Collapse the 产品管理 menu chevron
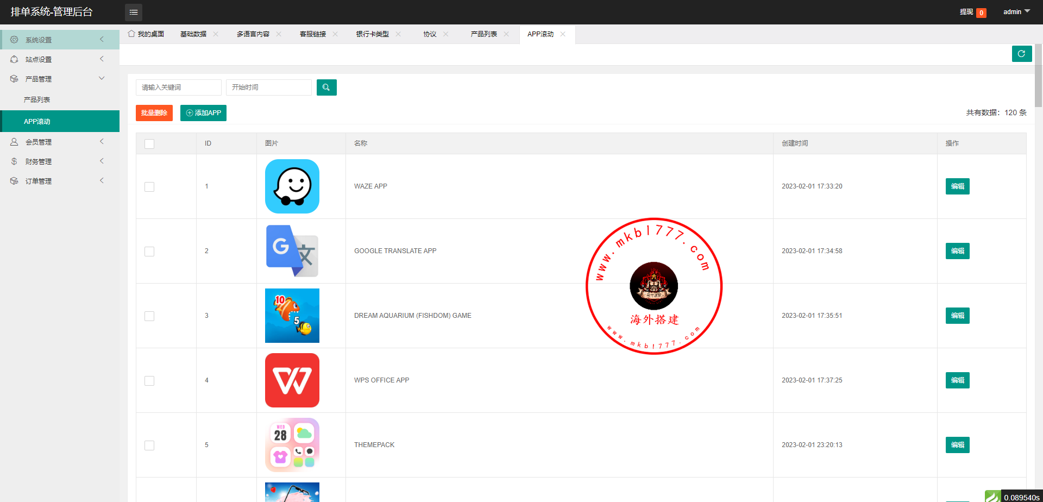 tap(102, 78)
